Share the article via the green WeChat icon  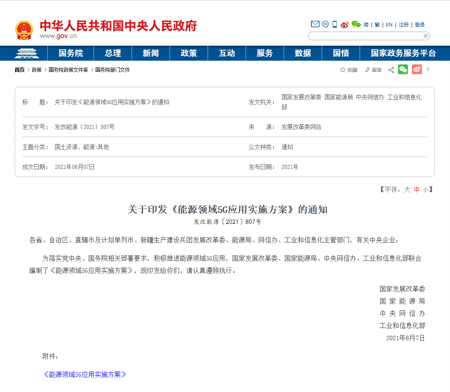point(403,69)
